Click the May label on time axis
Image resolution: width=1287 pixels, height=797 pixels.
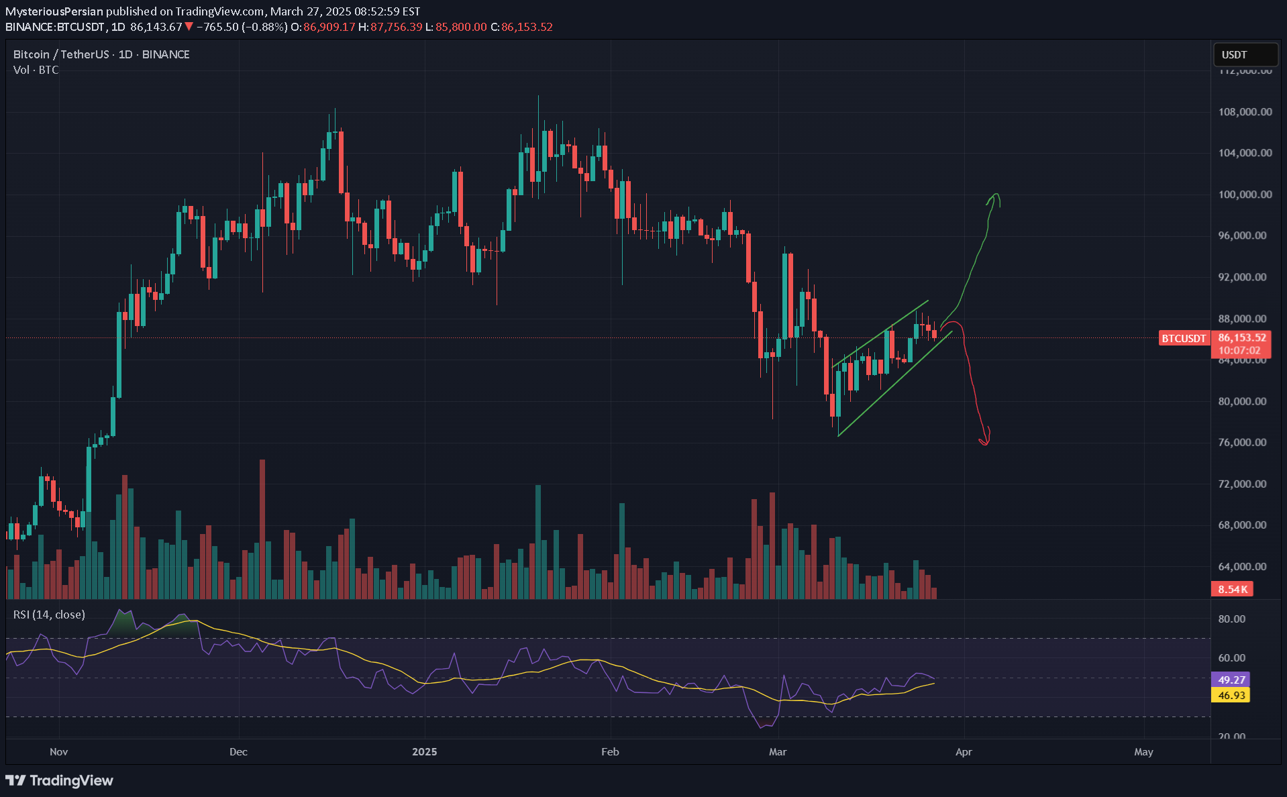coord(1143,751)
